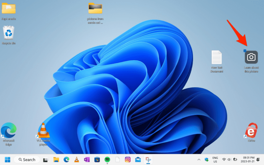264x165 pixels.
Task: Open the Mail app in taskbar
Action: click(138, 159)
